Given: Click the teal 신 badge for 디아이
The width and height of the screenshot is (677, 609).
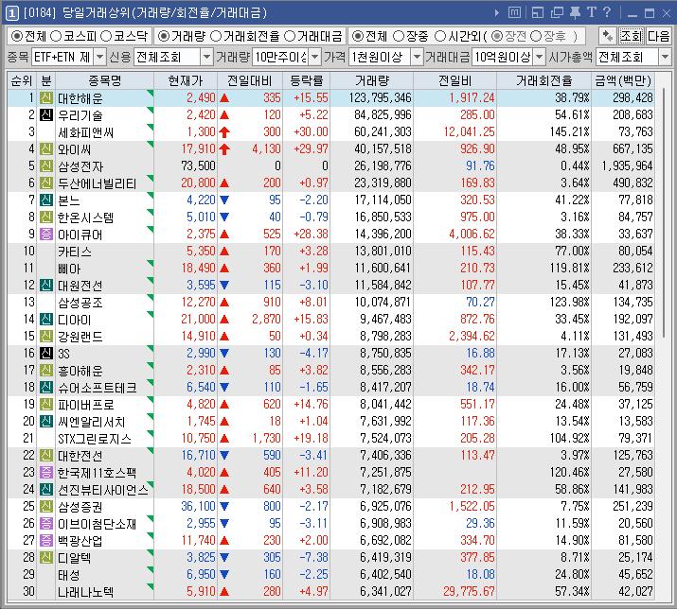Looking at the screenshot, I should 46,320.
